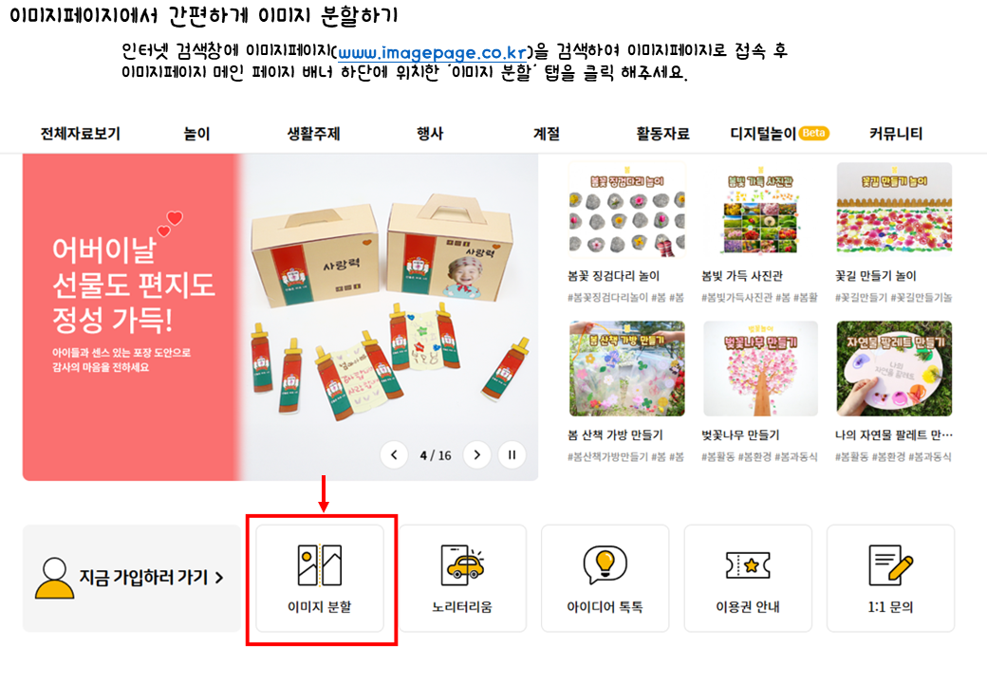Open the 노리터리움 car icon

click(x=462, y=564)
